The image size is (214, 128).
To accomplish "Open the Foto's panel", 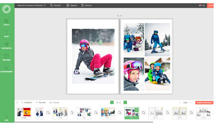I will point(6,22).
